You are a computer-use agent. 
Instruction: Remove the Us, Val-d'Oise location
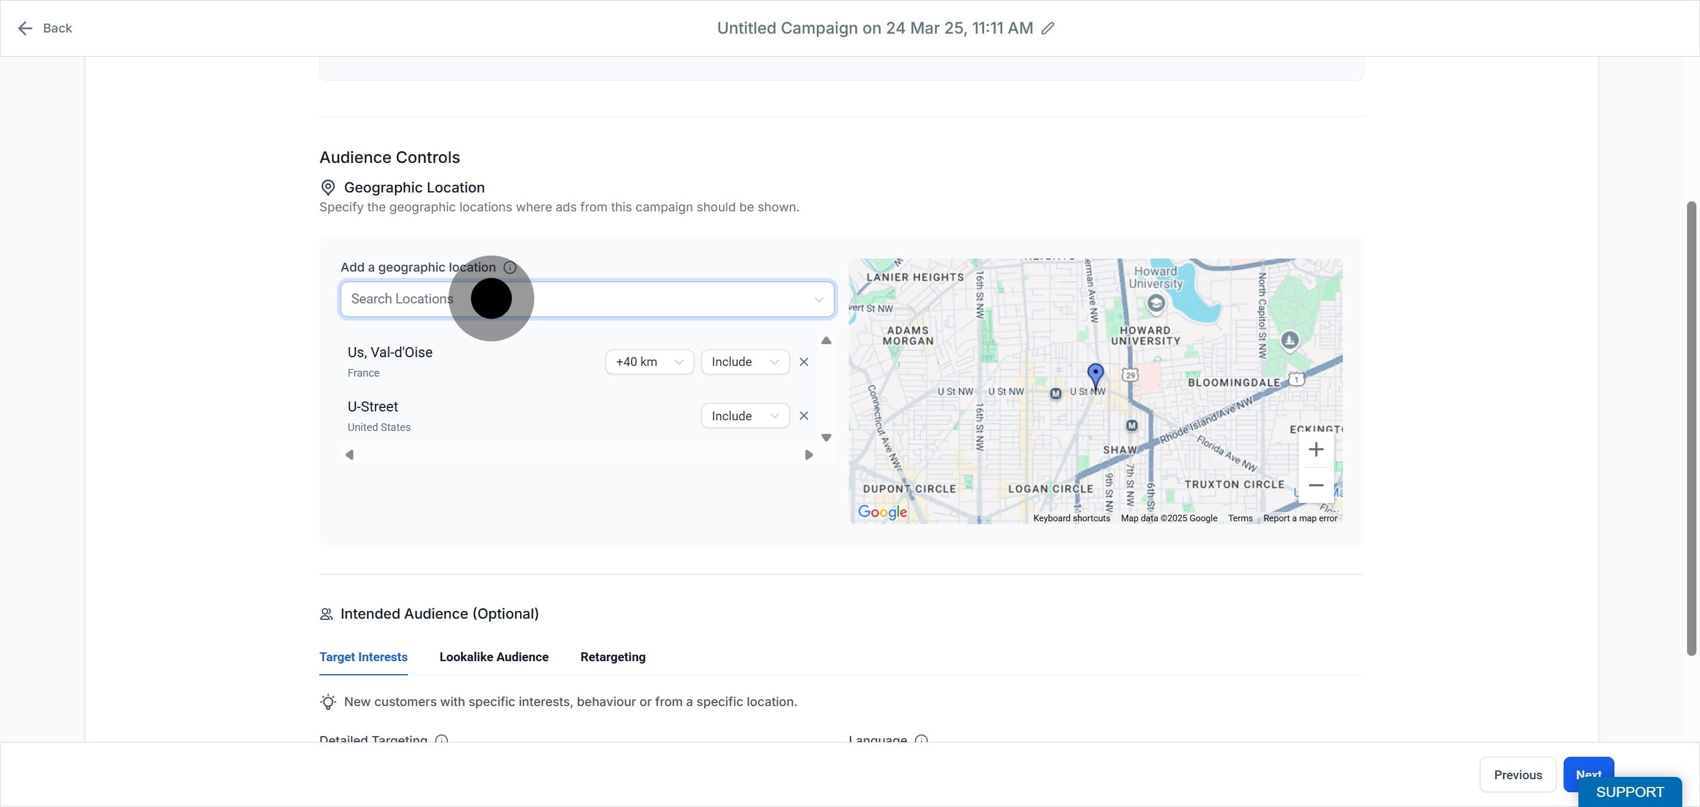click(x=804, y=362)
